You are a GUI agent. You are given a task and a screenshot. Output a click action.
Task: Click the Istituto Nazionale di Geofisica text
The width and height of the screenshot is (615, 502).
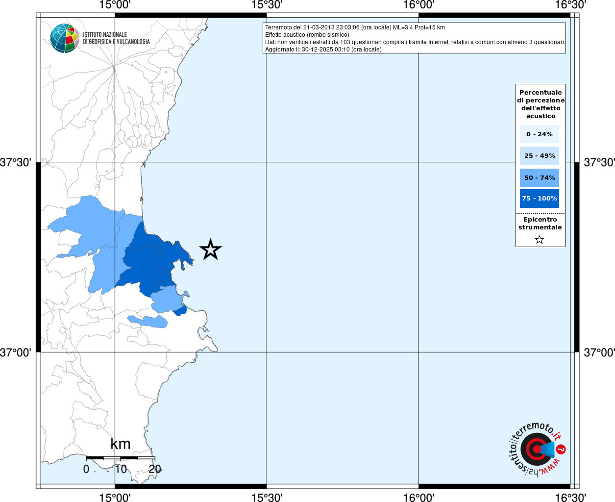(x=116, y=38)
